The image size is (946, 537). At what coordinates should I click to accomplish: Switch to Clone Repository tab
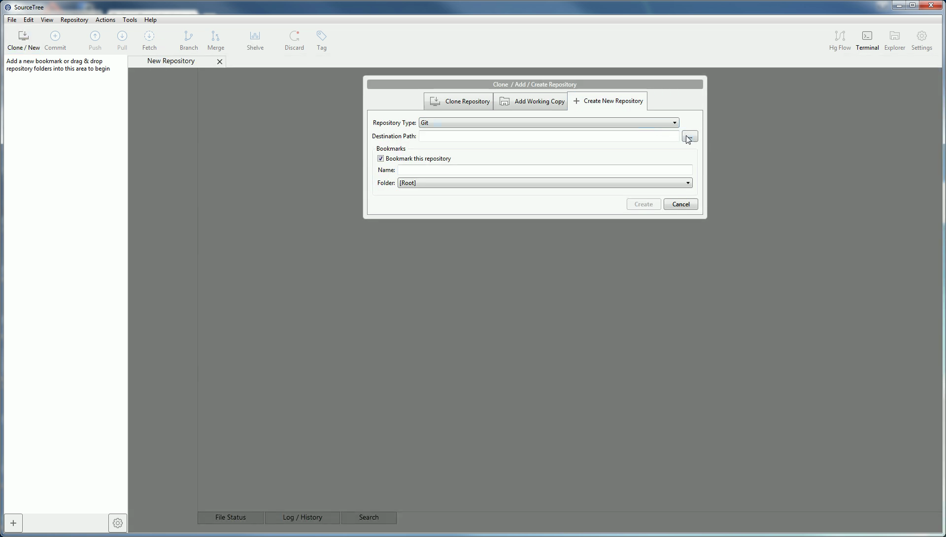tap(459, 101)
